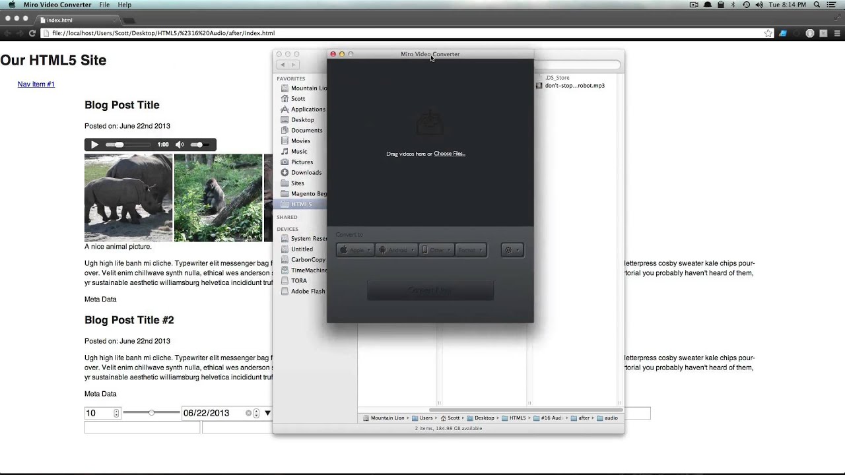
Task: Click the clipboard icon in menu bar
Action: coord(721,5)
